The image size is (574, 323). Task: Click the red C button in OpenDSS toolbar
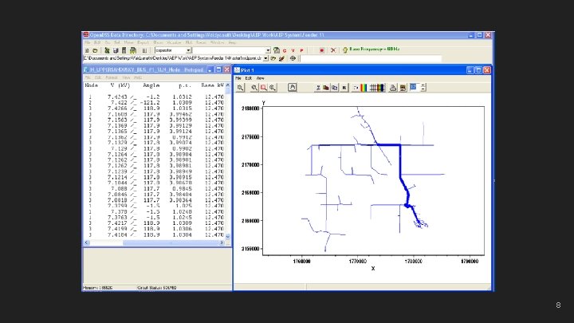[285, 50]
